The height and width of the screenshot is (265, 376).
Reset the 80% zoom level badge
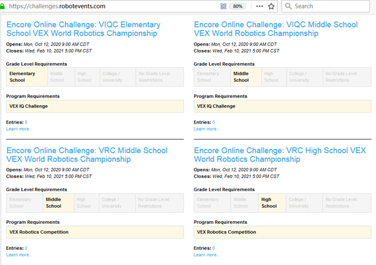(237, 6)
